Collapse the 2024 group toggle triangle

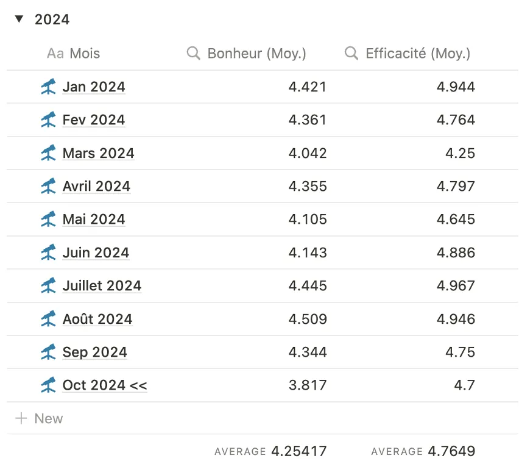pyautogui.click(x=19, y=20)
